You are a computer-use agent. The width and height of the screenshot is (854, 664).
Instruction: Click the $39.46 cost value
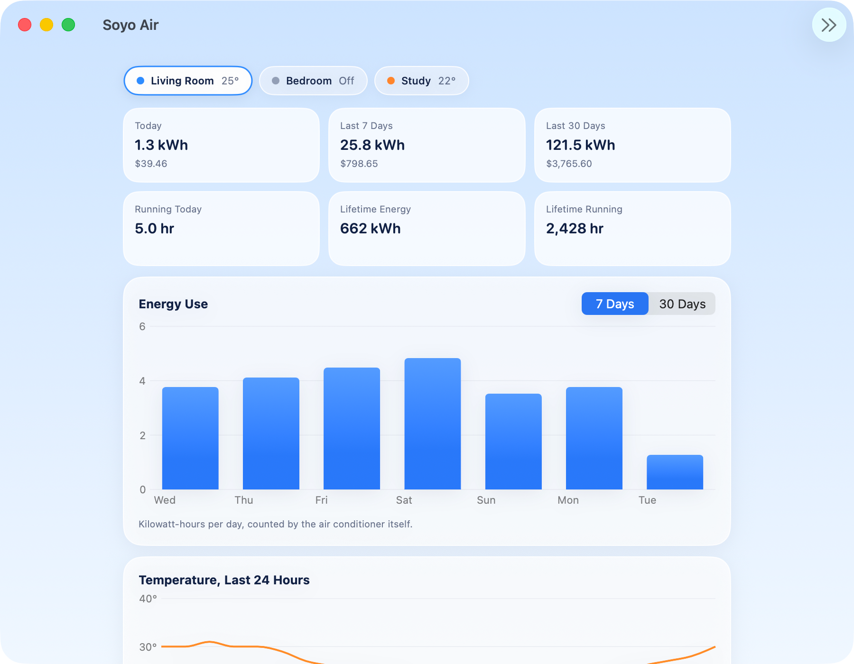coord(151,164)
